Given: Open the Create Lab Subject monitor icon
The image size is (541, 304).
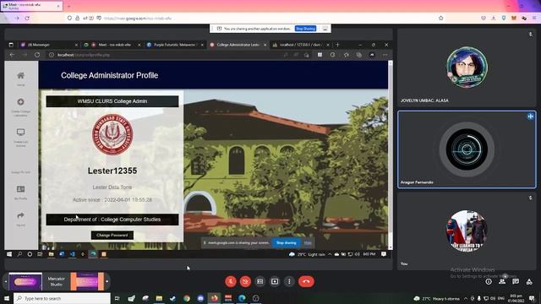Looking at the screenshot, I should 20,133.
